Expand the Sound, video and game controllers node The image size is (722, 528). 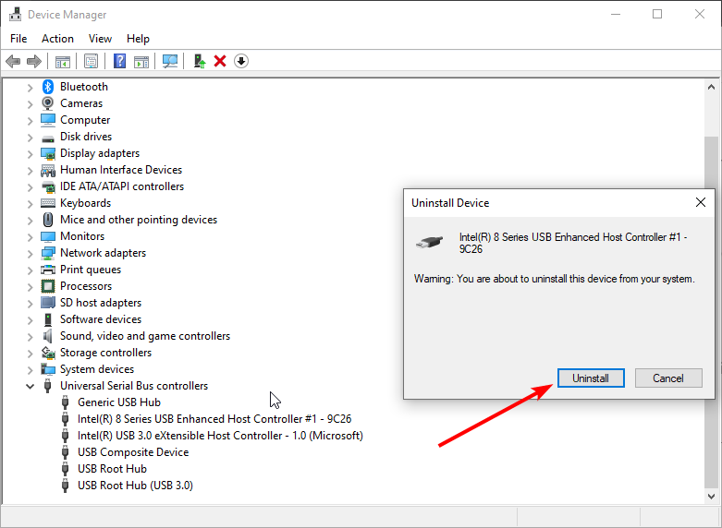[30, 337]
